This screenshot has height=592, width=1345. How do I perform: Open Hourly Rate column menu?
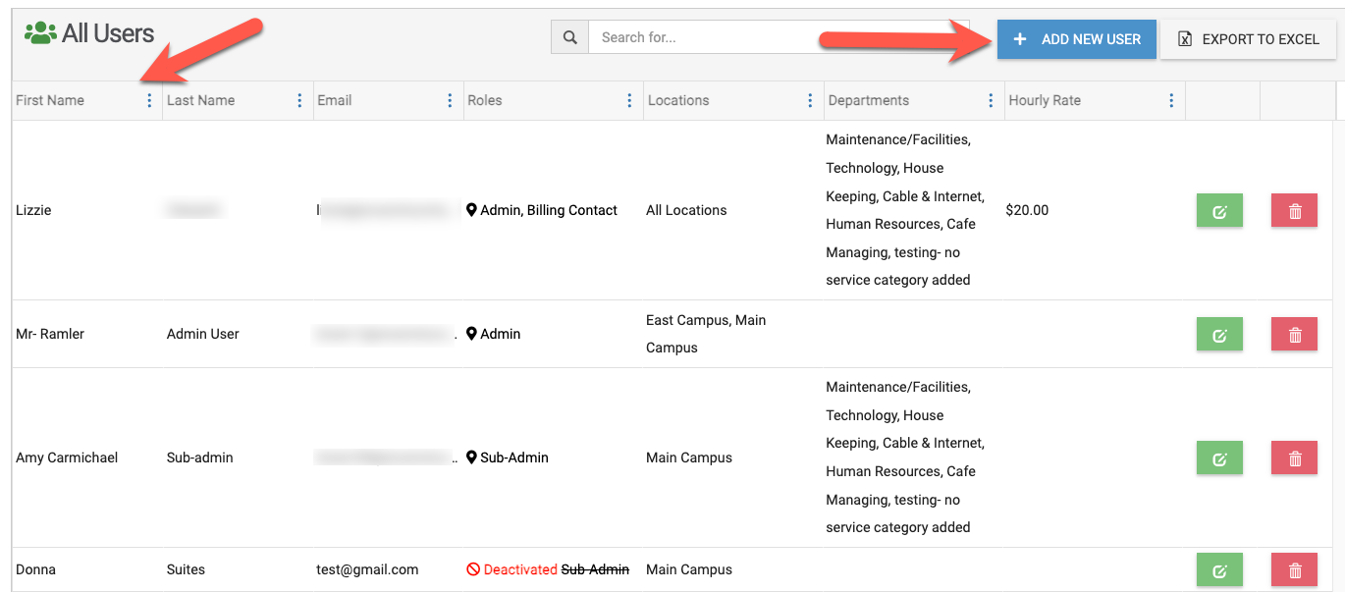point(1170,100)
